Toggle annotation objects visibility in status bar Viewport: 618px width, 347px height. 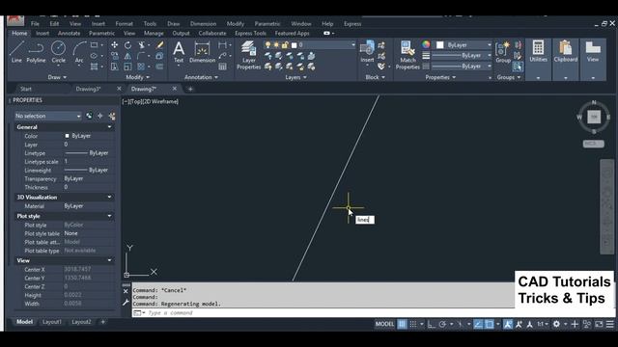click(508, 324)
